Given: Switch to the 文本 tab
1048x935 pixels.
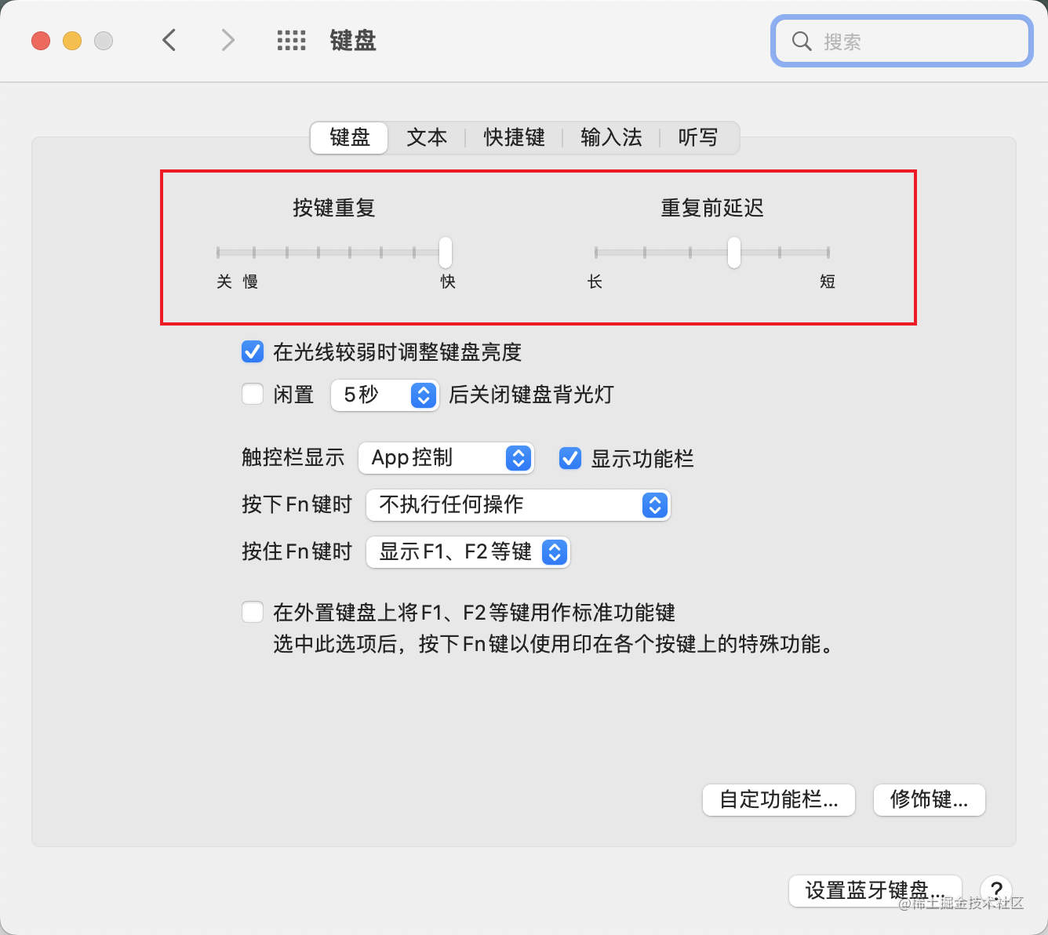Looking at the screenshot, I should (x=427, y=137).
